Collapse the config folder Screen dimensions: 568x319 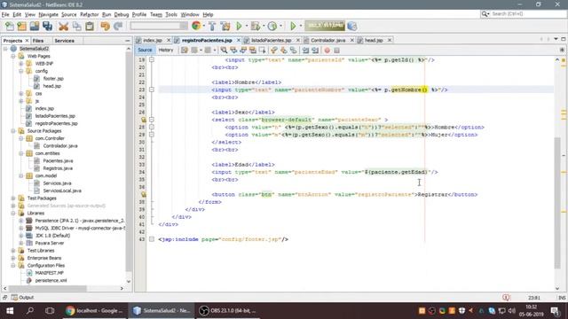tap(21, 71)
